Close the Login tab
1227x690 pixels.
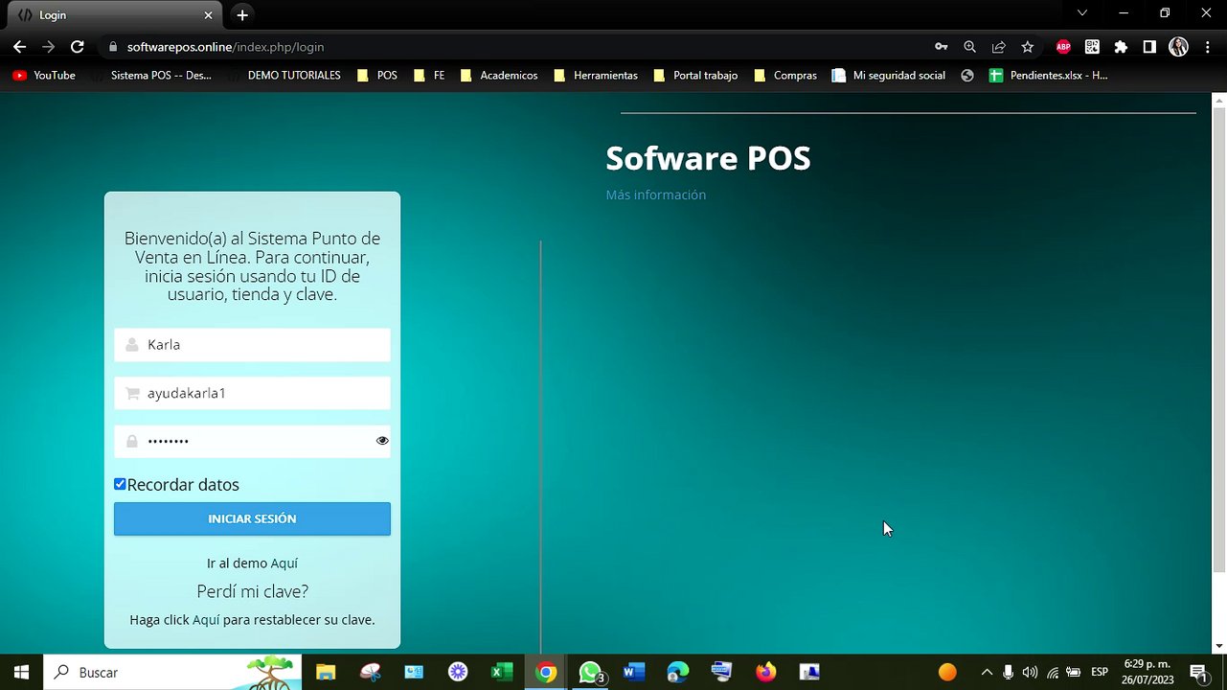209,15
